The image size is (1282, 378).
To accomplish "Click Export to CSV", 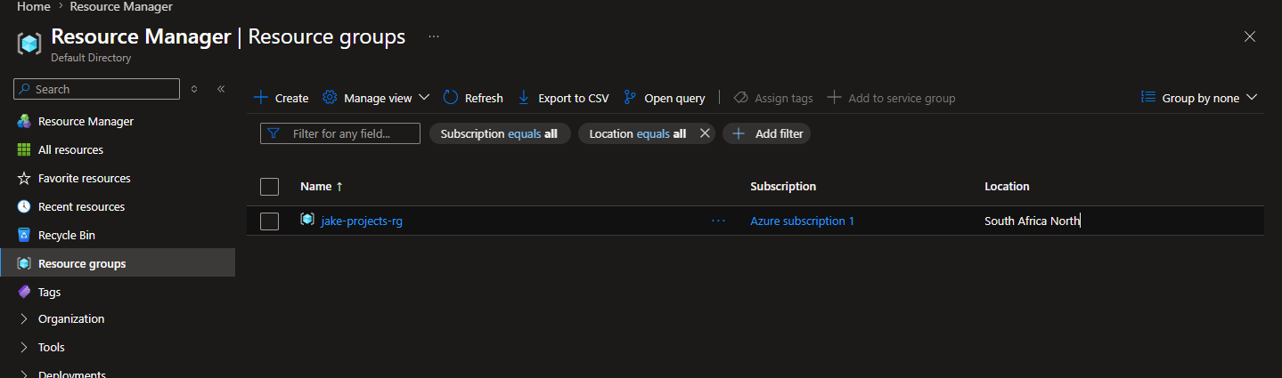I will point(563,98).
